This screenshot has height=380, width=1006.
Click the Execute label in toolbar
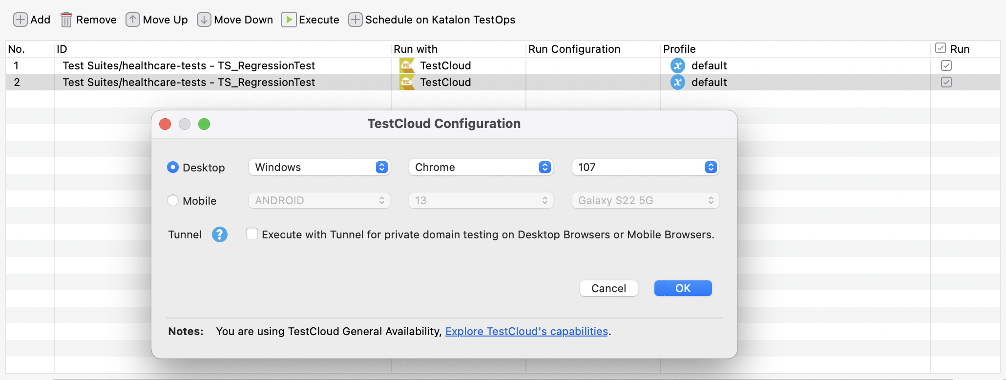coord(319,20)
